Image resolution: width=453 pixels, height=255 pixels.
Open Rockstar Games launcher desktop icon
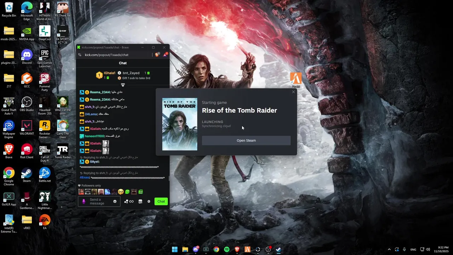(x=45, y=129)
